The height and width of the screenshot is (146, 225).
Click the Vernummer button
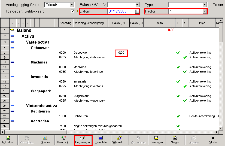click(x=138, y=140)
